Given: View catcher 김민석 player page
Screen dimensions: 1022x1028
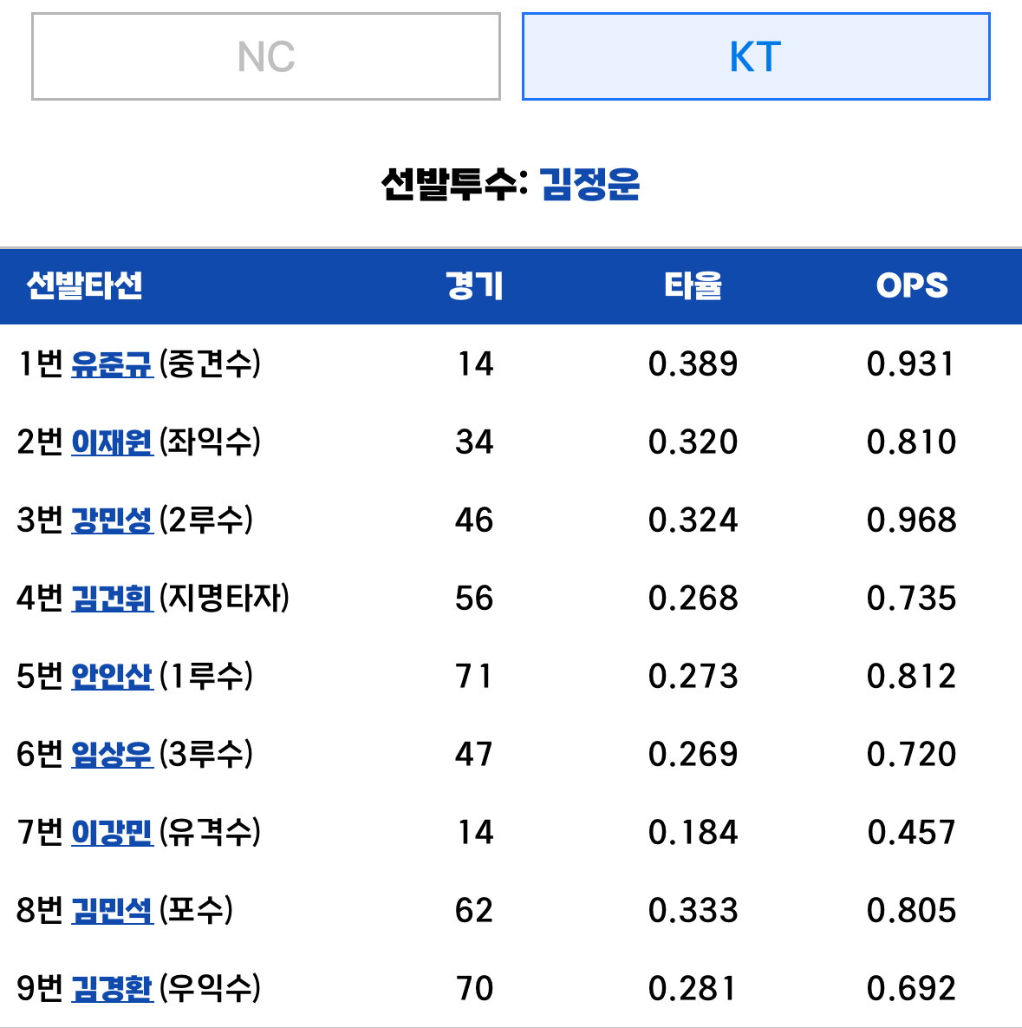Looking at the screenshot, I should pyautogui.click(x=112, y=910).
